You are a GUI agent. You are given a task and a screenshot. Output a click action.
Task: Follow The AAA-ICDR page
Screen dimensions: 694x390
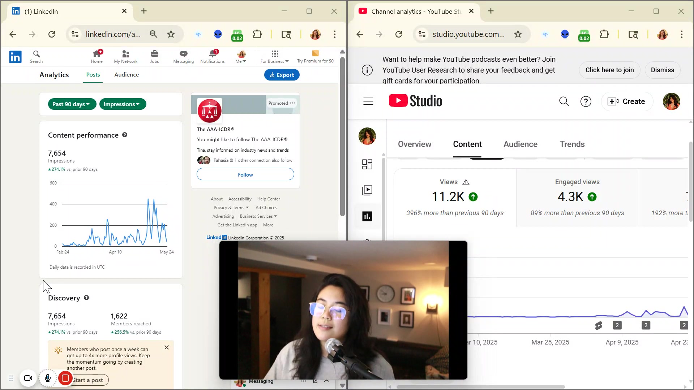pyautogui.click(x=245, y=175)
